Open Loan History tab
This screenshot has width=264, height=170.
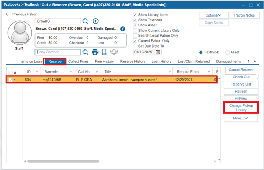[x=161, y=62]
